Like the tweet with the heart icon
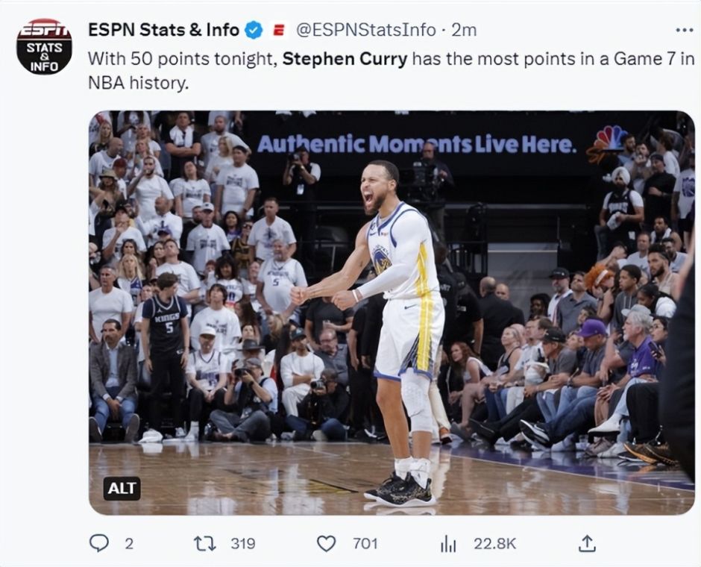Viewport: 701px width, 567px height. click(326, 543)
